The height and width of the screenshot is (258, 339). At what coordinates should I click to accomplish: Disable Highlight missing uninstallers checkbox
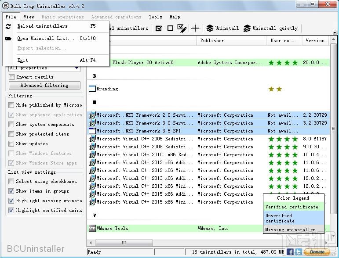pos(11,201)
